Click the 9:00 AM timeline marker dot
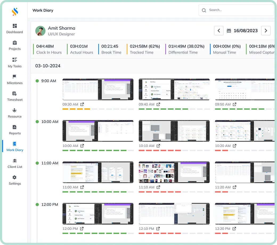The image size is (277, 245). click(37, 81)
